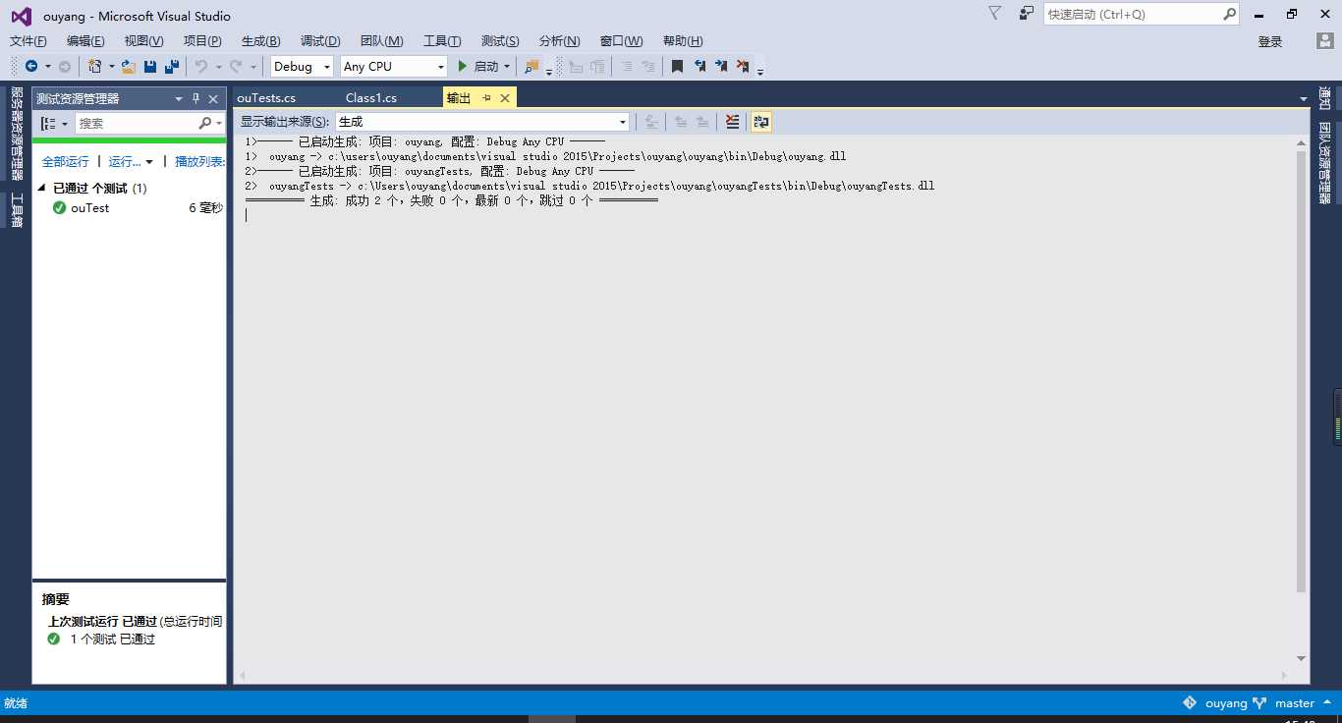1342x723 pixels.
Task: Open the 工具箱 side tab
Action: pos(17,210)
